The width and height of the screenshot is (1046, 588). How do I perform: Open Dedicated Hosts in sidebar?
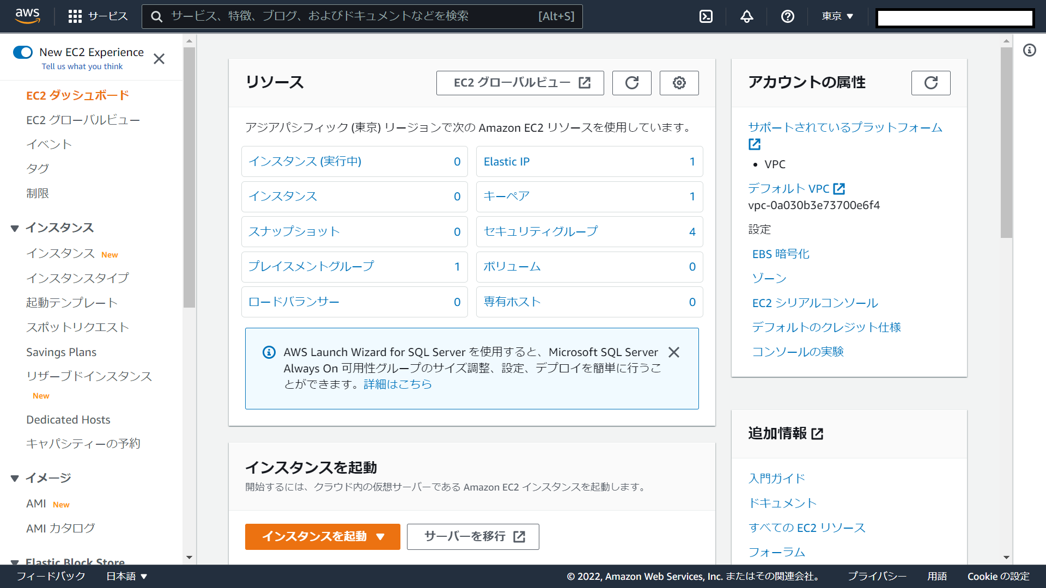(68, 420)
